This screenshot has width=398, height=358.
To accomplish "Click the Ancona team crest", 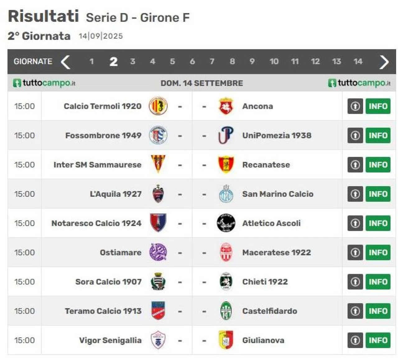I will [226, 106].
